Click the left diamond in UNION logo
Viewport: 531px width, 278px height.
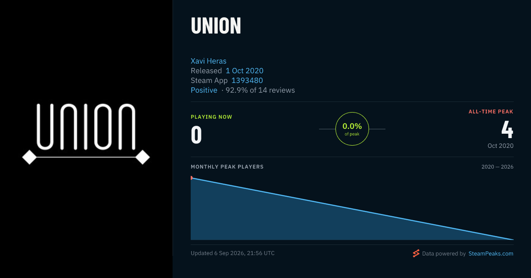(29, 157)
